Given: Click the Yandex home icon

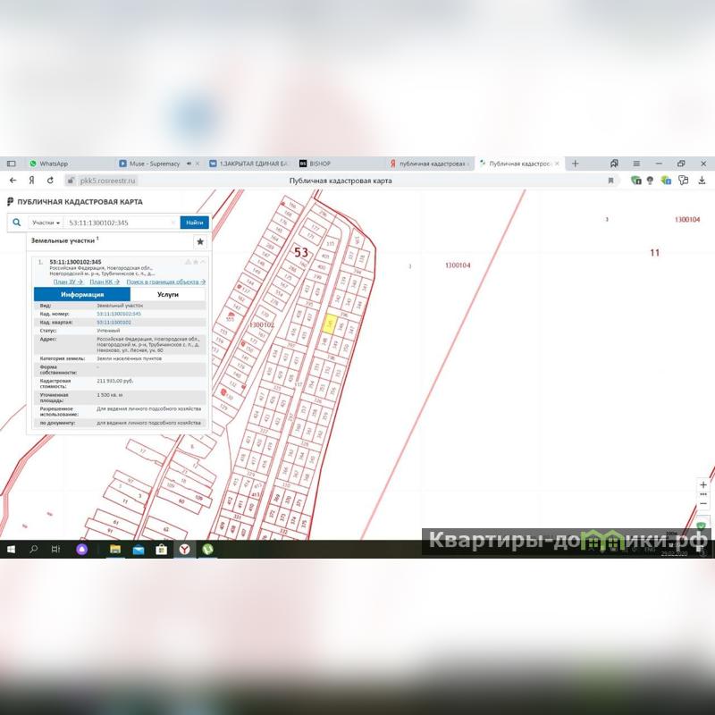Looking at the screenshot, I should (x=32, y=181).
